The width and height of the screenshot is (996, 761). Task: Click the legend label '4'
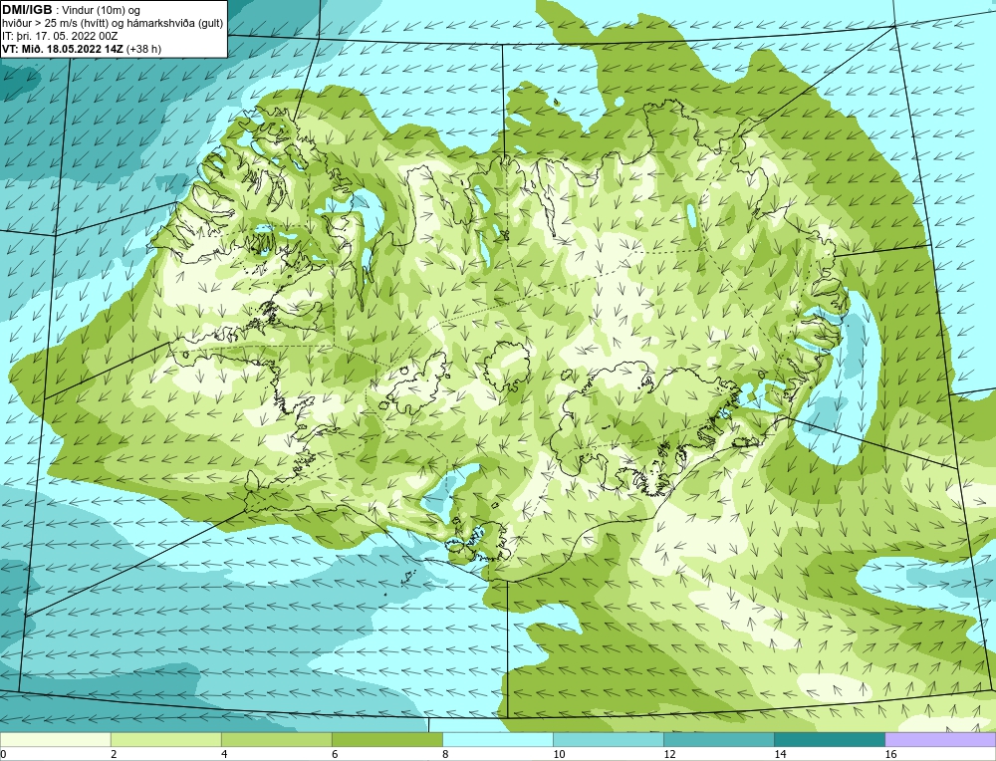pyautogui.click(x=224, y=754)
